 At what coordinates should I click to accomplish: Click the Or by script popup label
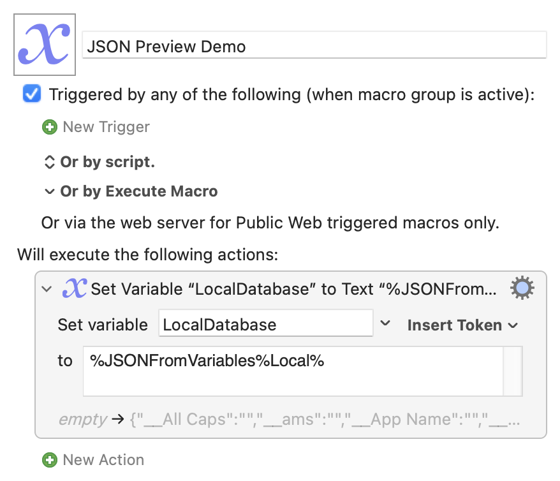pyautogui.click(x=108, y=162)
